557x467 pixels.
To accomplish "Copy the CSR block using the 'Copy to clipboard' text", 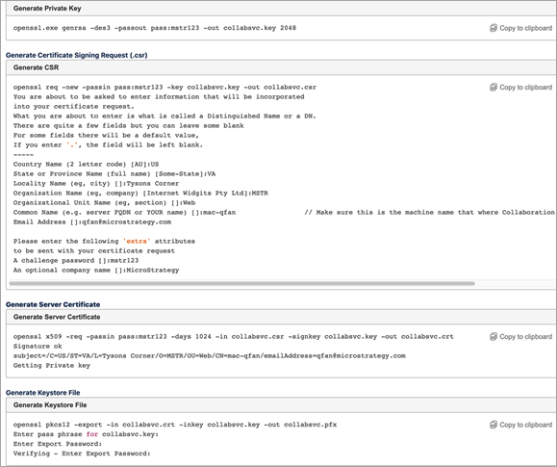I will coord(526,88).
